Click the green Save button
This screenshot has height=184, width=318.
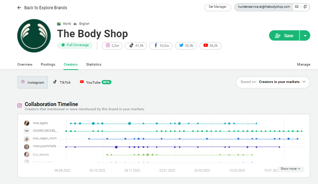point(284,35)
